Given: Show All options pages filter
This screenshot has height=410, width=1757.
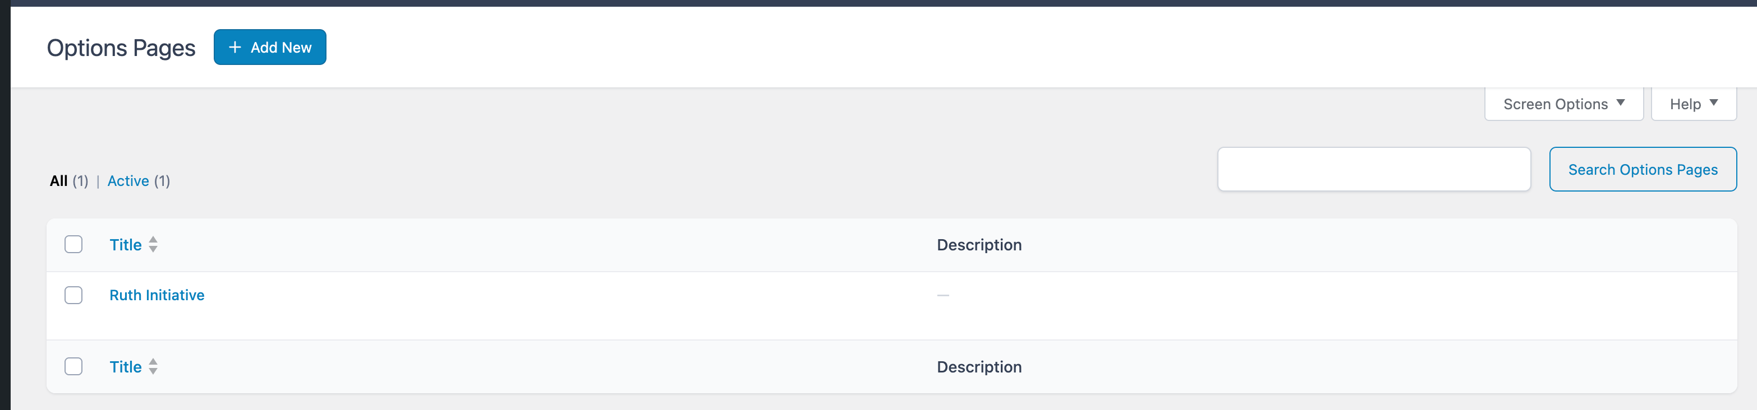Looking at the screenshot, I should pyautogui.click(x=59, y=181).
